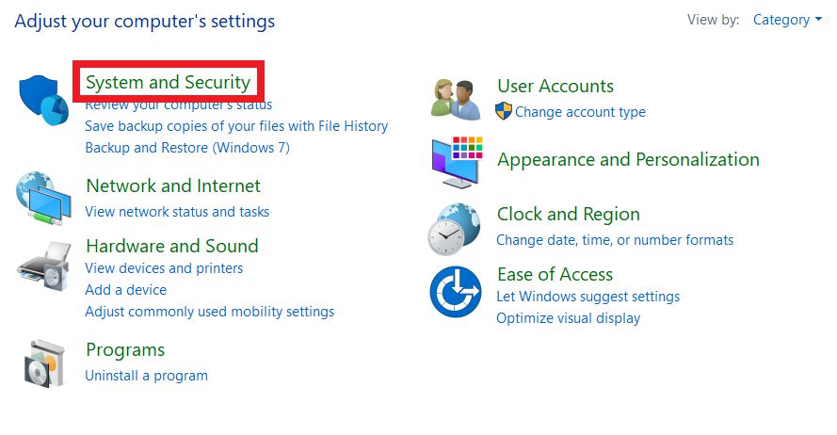
Task: Open Backup and Restore (Windows 7)
Action: tap(187, 148)
